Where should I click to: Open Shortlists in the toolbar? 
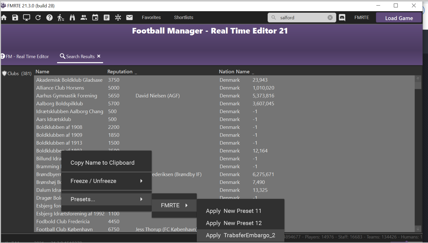184,18
